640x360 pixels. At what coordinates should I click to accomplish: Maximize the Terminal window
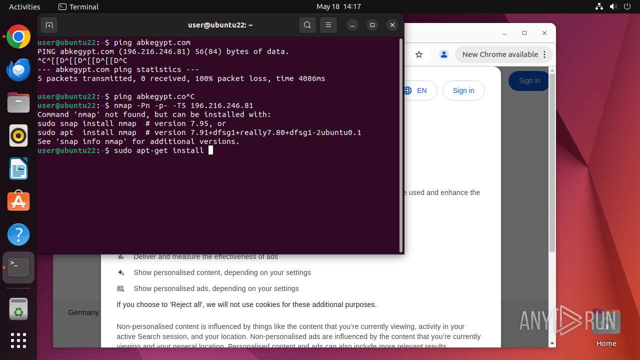click(x=372, y=25)
